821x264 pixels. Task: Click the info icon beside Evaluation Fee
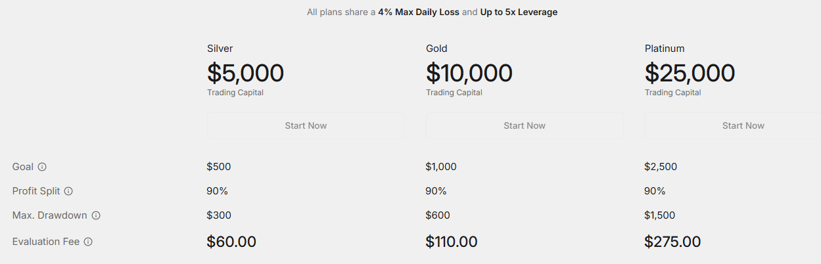coord(88,242)
